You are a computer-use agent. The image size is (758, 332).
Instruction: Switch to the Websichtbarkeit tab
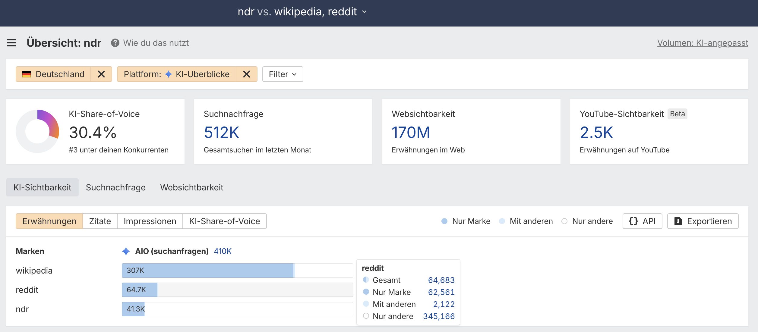pos(192,187)
